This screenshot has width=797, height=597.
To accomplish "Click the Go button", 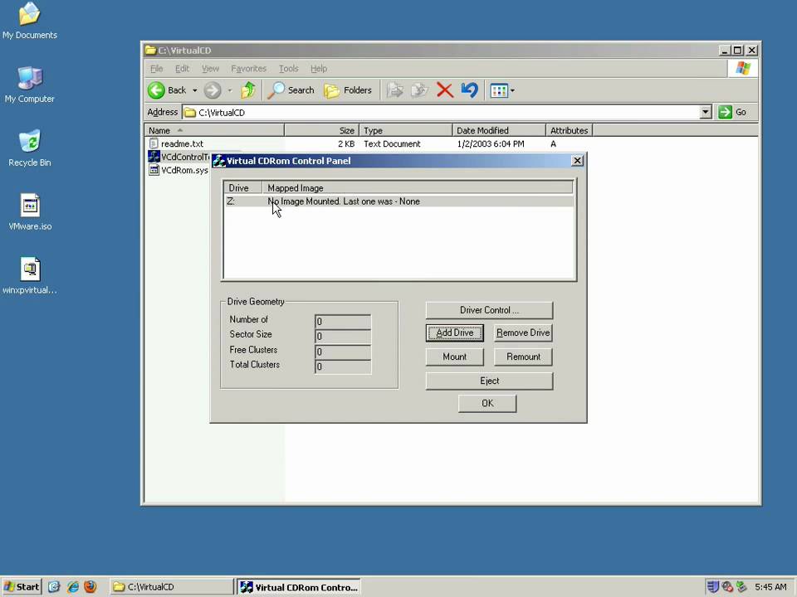I will click(x=732, y=112).
